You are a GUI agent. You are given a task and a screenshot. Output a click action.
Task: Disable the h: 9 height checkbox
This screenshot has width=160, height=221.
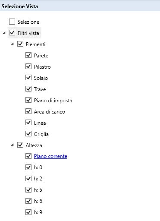point(28,212)
